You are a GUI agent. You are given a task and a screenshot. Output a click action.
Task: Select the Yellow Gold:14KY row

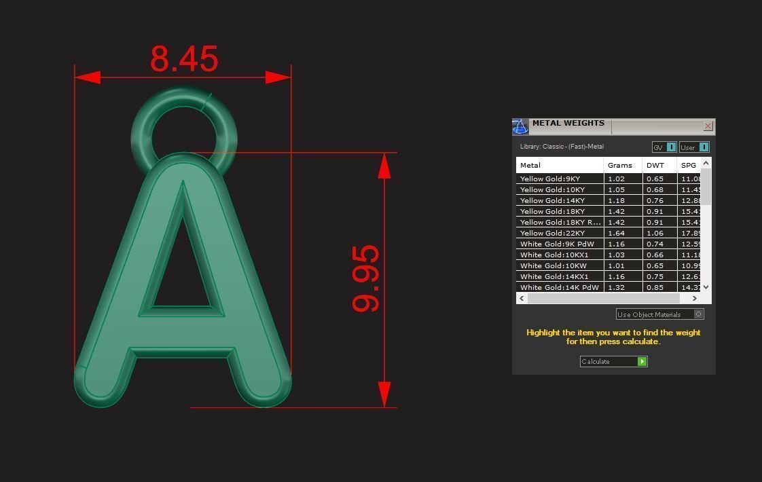click(608, 200)
